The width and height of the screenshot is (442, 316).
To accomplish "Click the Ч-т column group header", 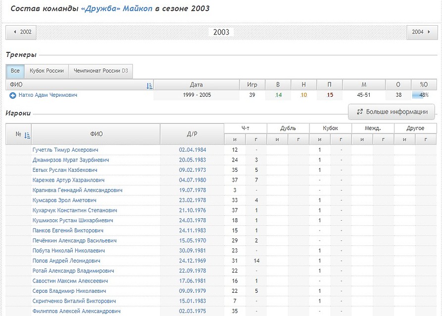I will [x=245, y=128].
